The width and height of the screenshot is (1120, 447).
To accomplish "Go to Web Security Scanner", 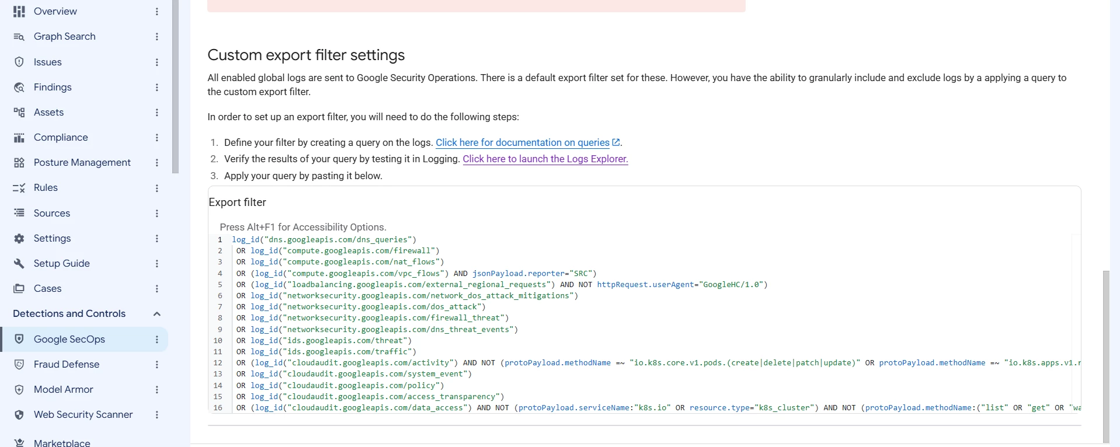I will [x=83, y=414].
